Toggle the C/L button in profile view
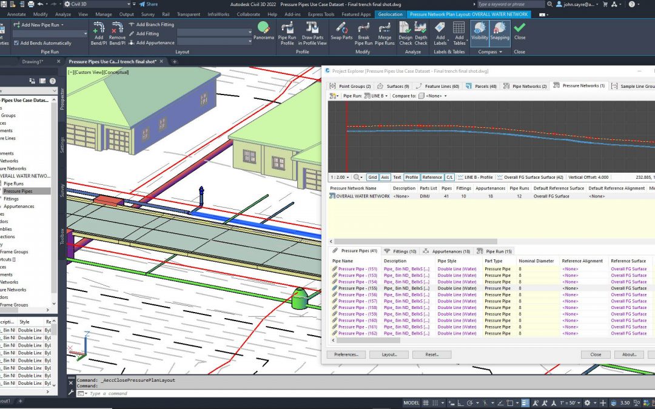Screen dimensions: 655x409 [449, 178]
